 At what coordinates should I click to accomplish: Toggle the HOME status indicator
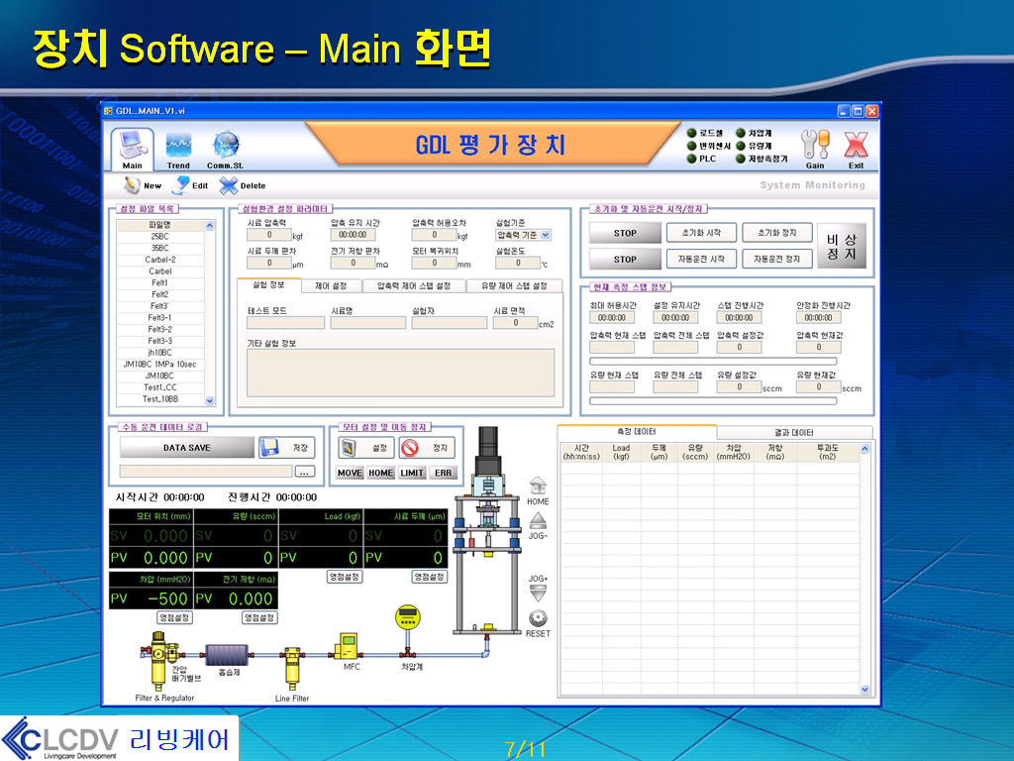pyautogui.click(x=381, y=473)
